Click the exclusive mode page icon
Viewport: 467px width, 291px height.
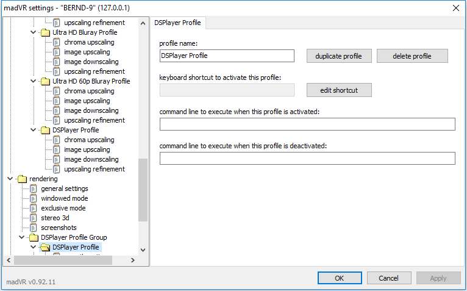(34, 209)
